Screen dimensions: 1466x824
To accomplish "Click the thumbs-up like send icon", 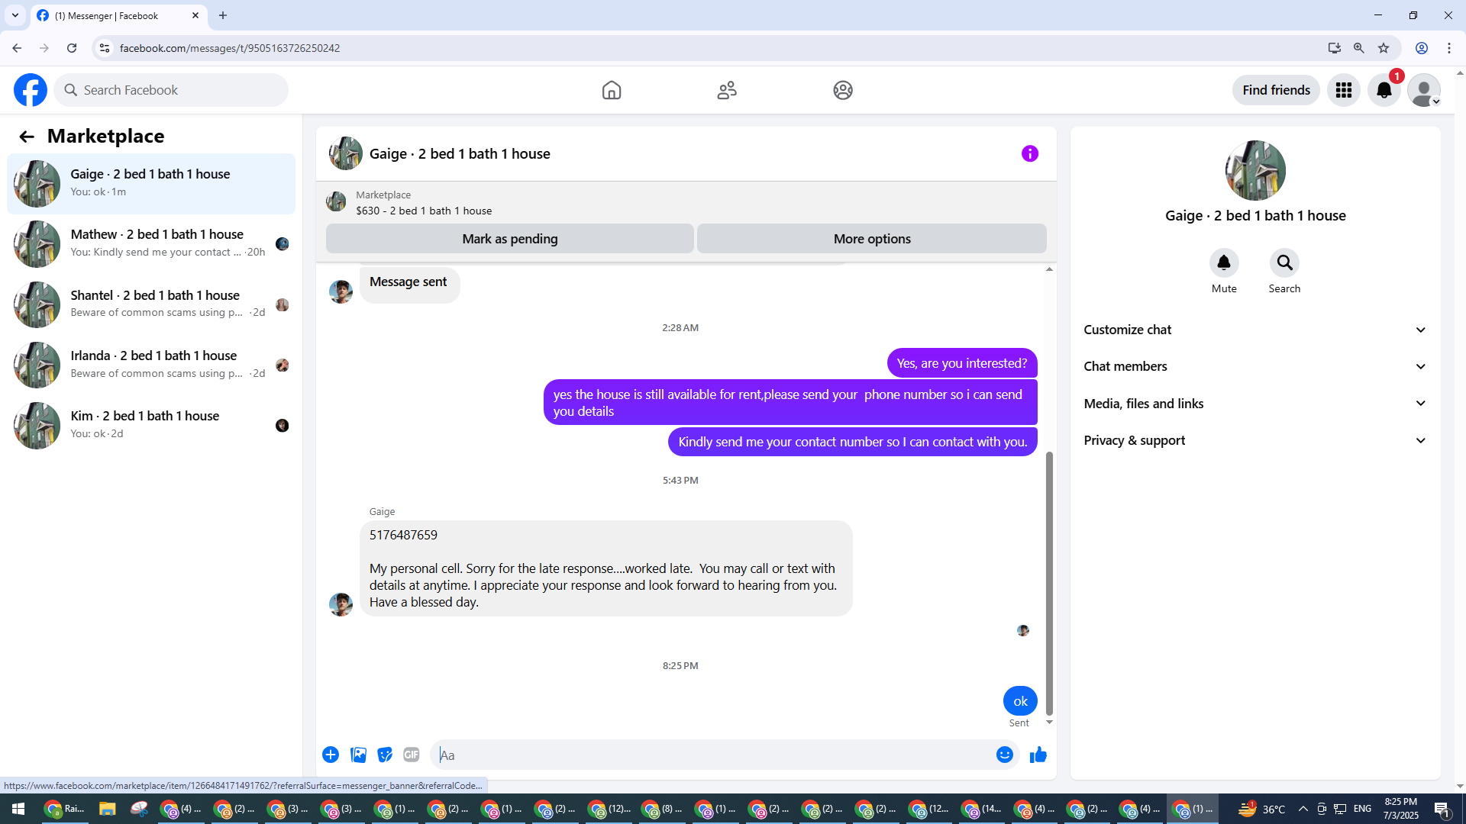I will [1038, 755].
